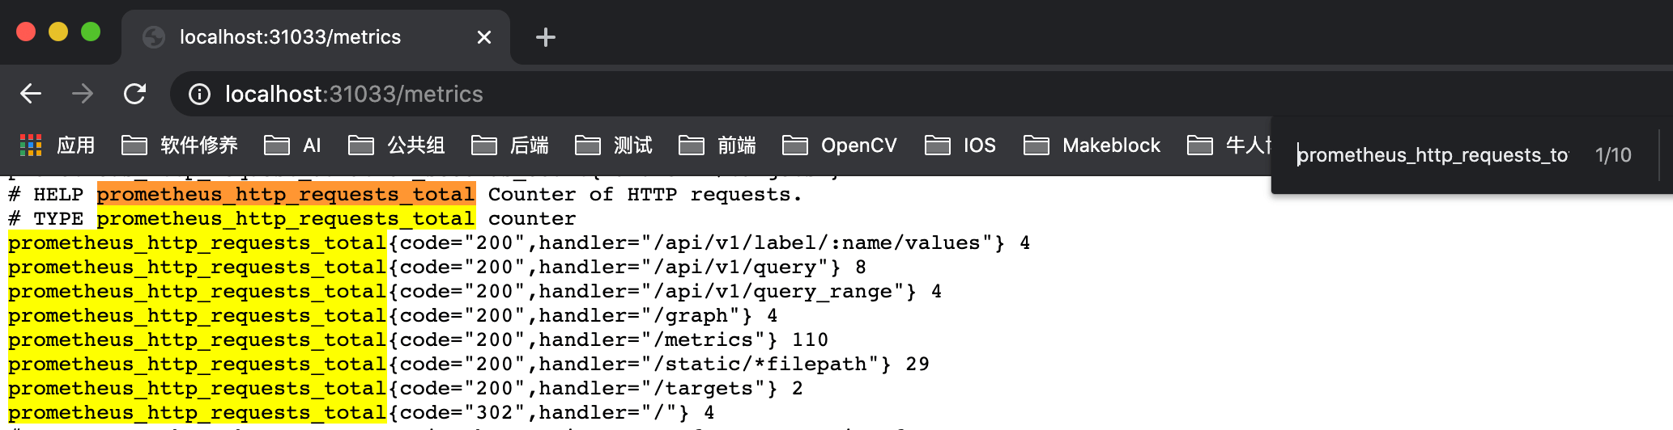This screenshot has height=430, width=1673.
Task: Click the handler="/metrics" row value 110
Action: [x=810, y=340]
